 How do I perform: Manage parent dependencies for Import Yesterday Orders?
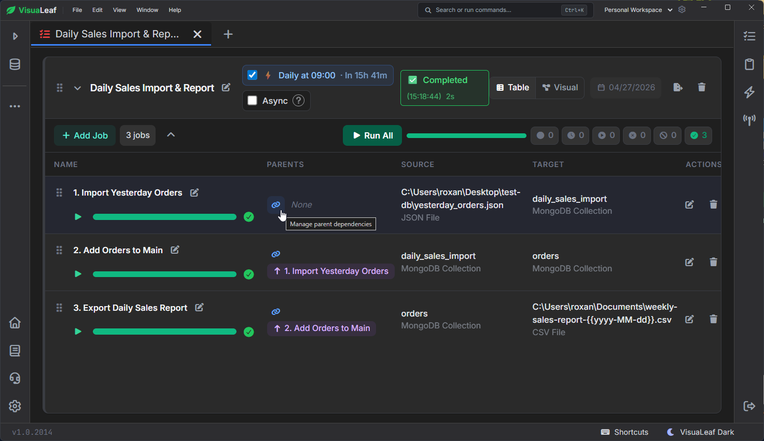point(276,205)
